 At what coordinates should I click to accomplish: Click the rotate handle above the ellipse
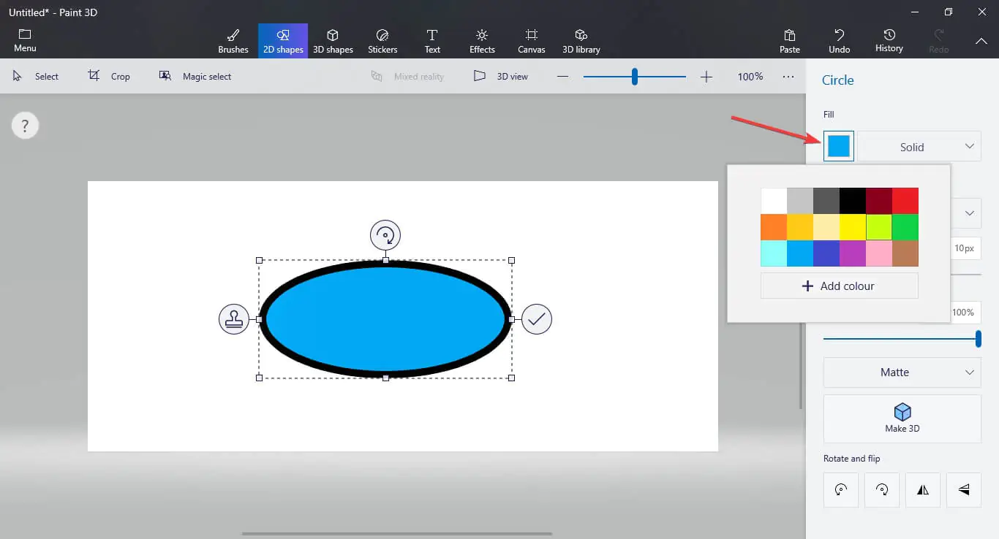pos(385,236)
